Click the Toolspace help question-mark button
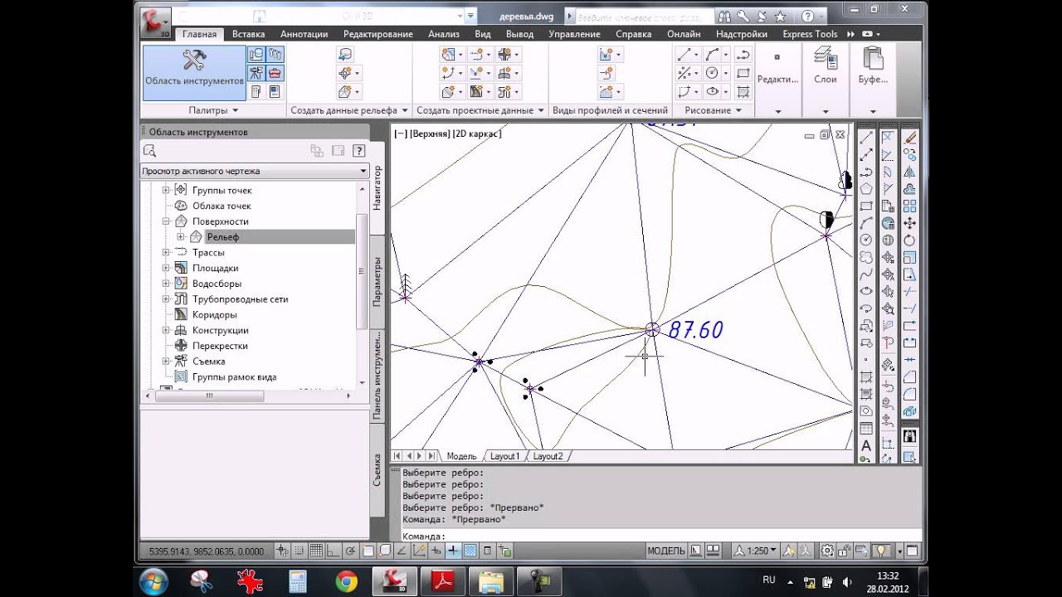 [359, 151]
